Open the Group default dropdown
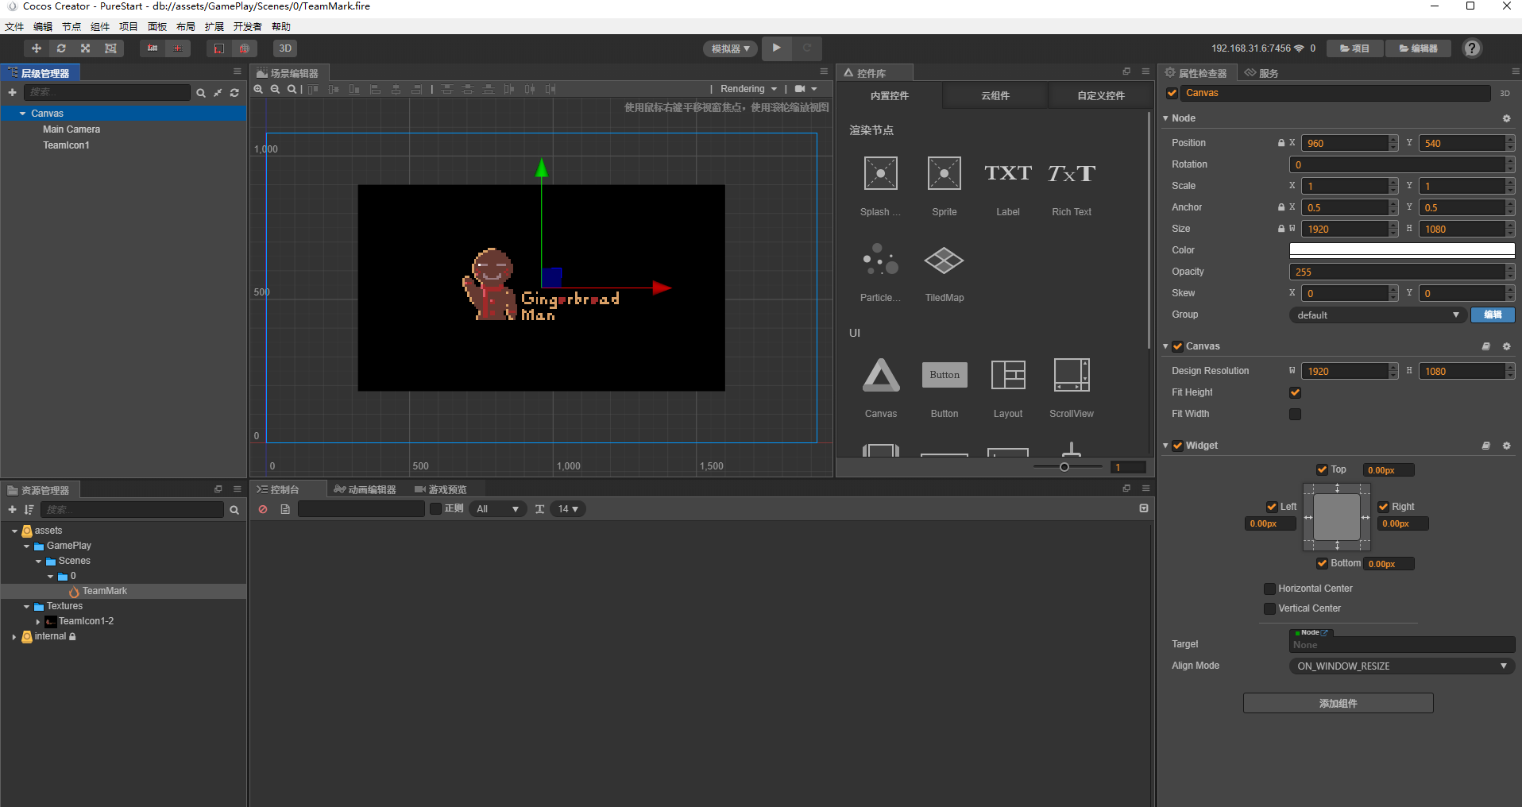This screenshot has height=807, width=1522. 1377,315
